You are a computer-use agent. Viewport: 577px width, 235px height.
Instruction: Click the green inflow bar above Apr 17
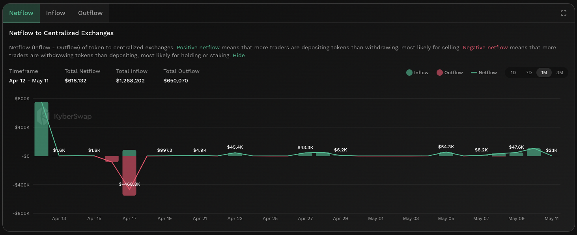point(129,153)
